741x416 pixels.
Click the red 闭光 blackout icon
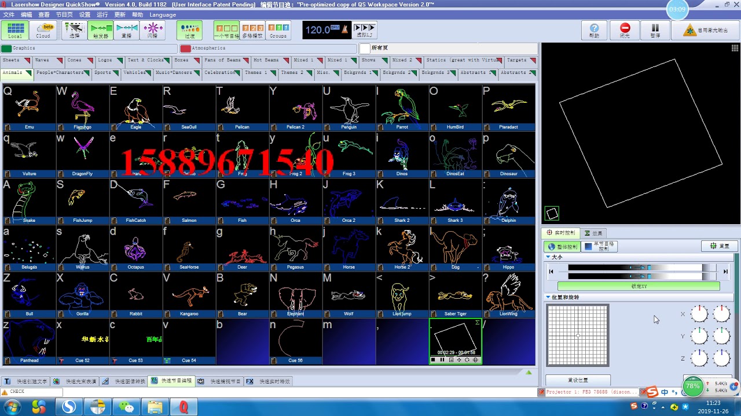tap(625, 30)
